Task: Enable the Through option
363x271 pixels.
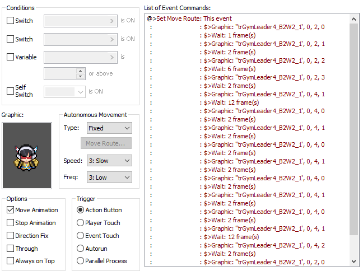Action: coord(11,249)
